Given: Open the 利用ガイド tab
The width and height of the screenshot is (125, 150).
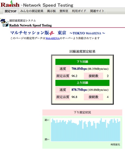Looking at the screenshot, I should tap(79, 11).
